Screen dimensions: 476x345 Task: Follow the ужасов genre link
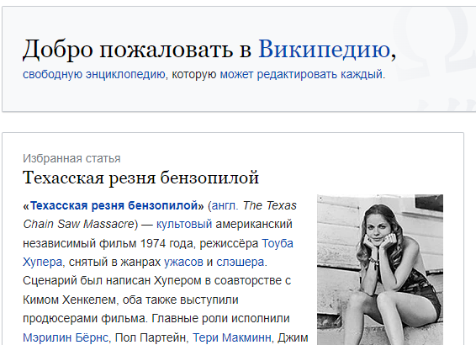point(183,262)
